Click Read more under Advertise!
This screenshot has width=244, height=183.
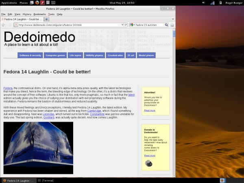point(150,111)
